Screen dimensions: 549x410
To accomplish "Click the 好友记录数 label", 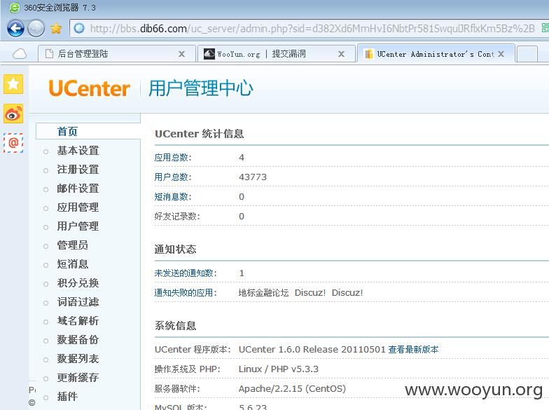I will coord(177,217).
